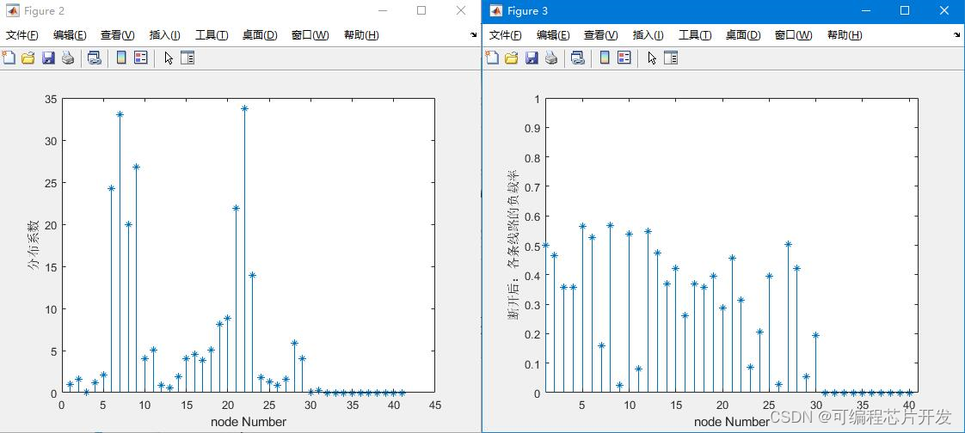Click Link Plot icon in Figure 2 toolbar
Screen dimensions: 965x433
pyautogui.click(x=94, y=58)
